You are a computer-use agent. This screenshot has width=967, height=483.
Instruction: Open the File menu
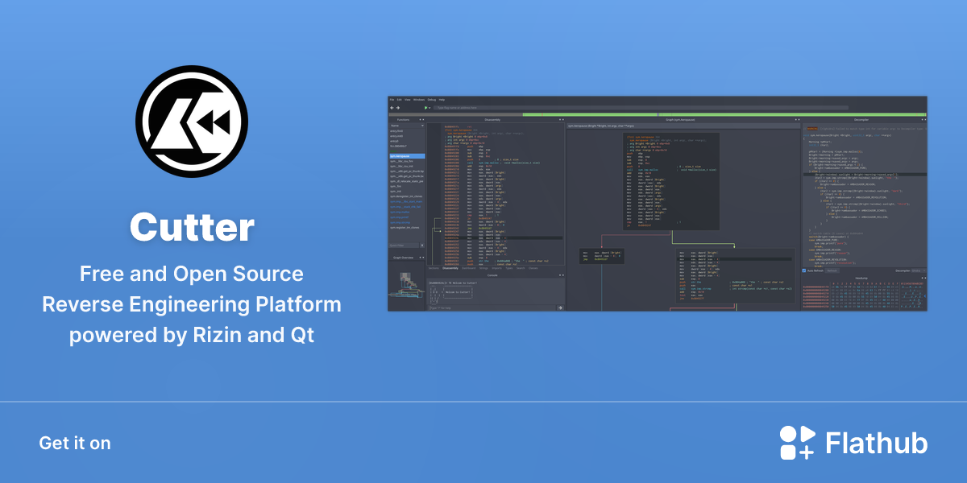pos(392,99)
